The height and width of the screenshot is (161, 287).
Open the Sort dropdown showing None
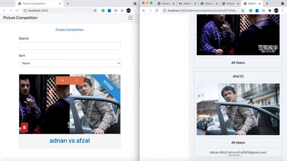(70, 63)
